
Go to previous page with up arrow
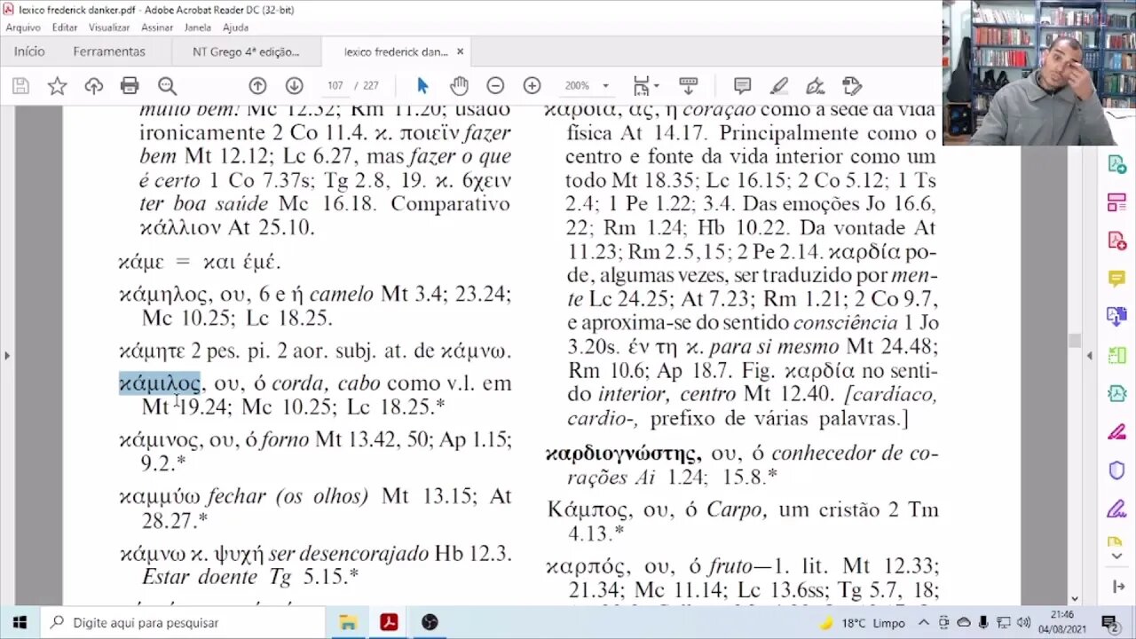[x=257, y=86]
